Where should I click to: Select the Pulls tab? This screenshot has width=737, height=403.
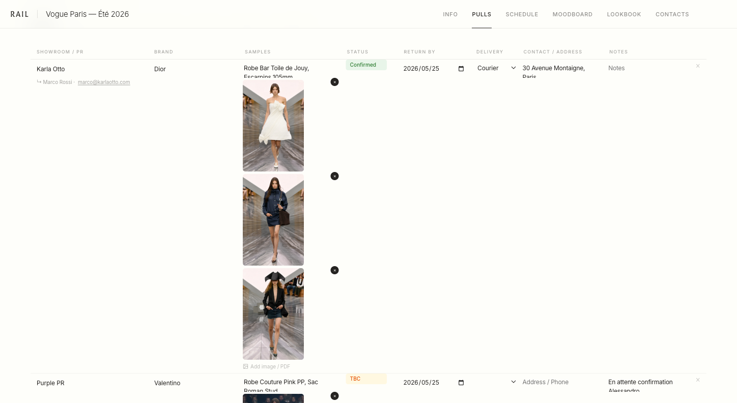point(481,14)
